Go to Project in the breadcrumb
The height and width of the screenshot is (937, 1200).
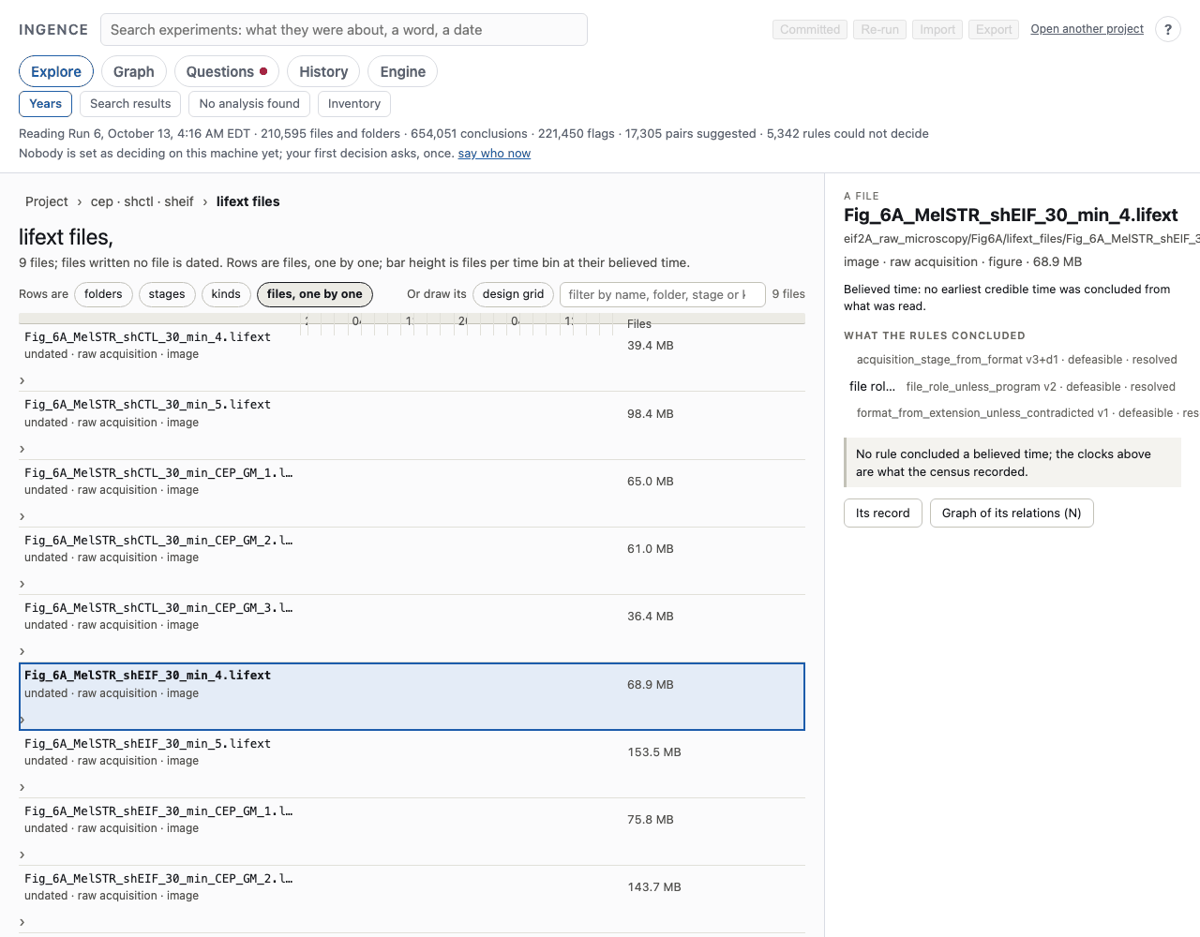[47, 201]
